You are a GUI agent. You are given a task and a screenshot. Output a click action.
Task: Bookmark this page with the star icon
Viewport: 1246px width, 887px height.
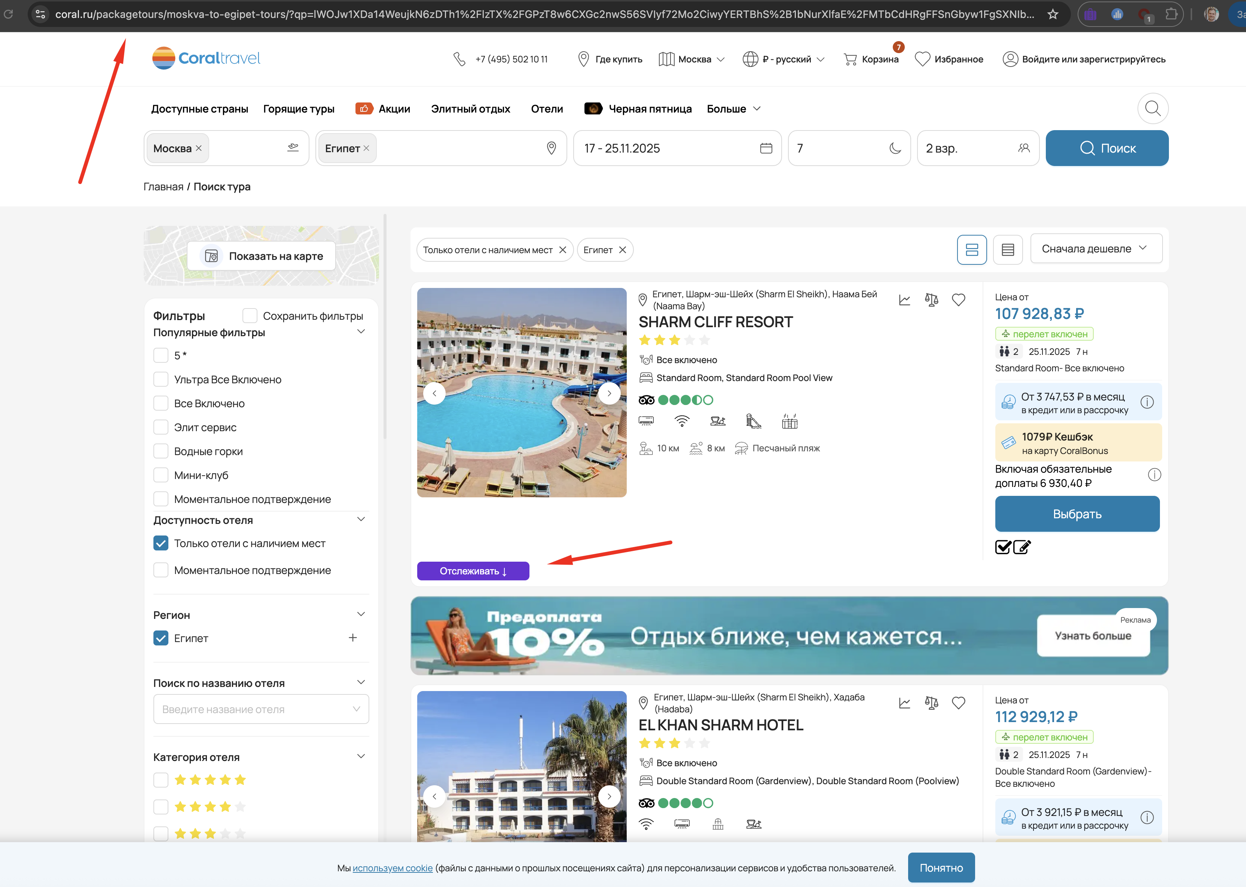pos(1053,15)
